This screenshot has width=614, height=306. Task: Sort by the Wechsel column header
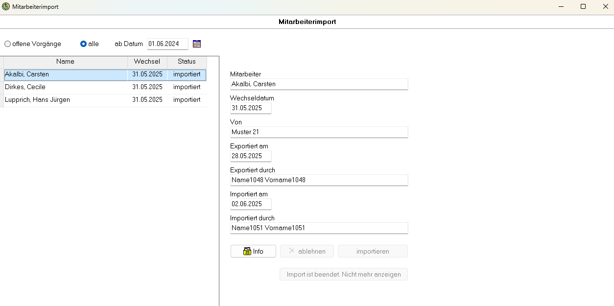click(x=147, y=62)
